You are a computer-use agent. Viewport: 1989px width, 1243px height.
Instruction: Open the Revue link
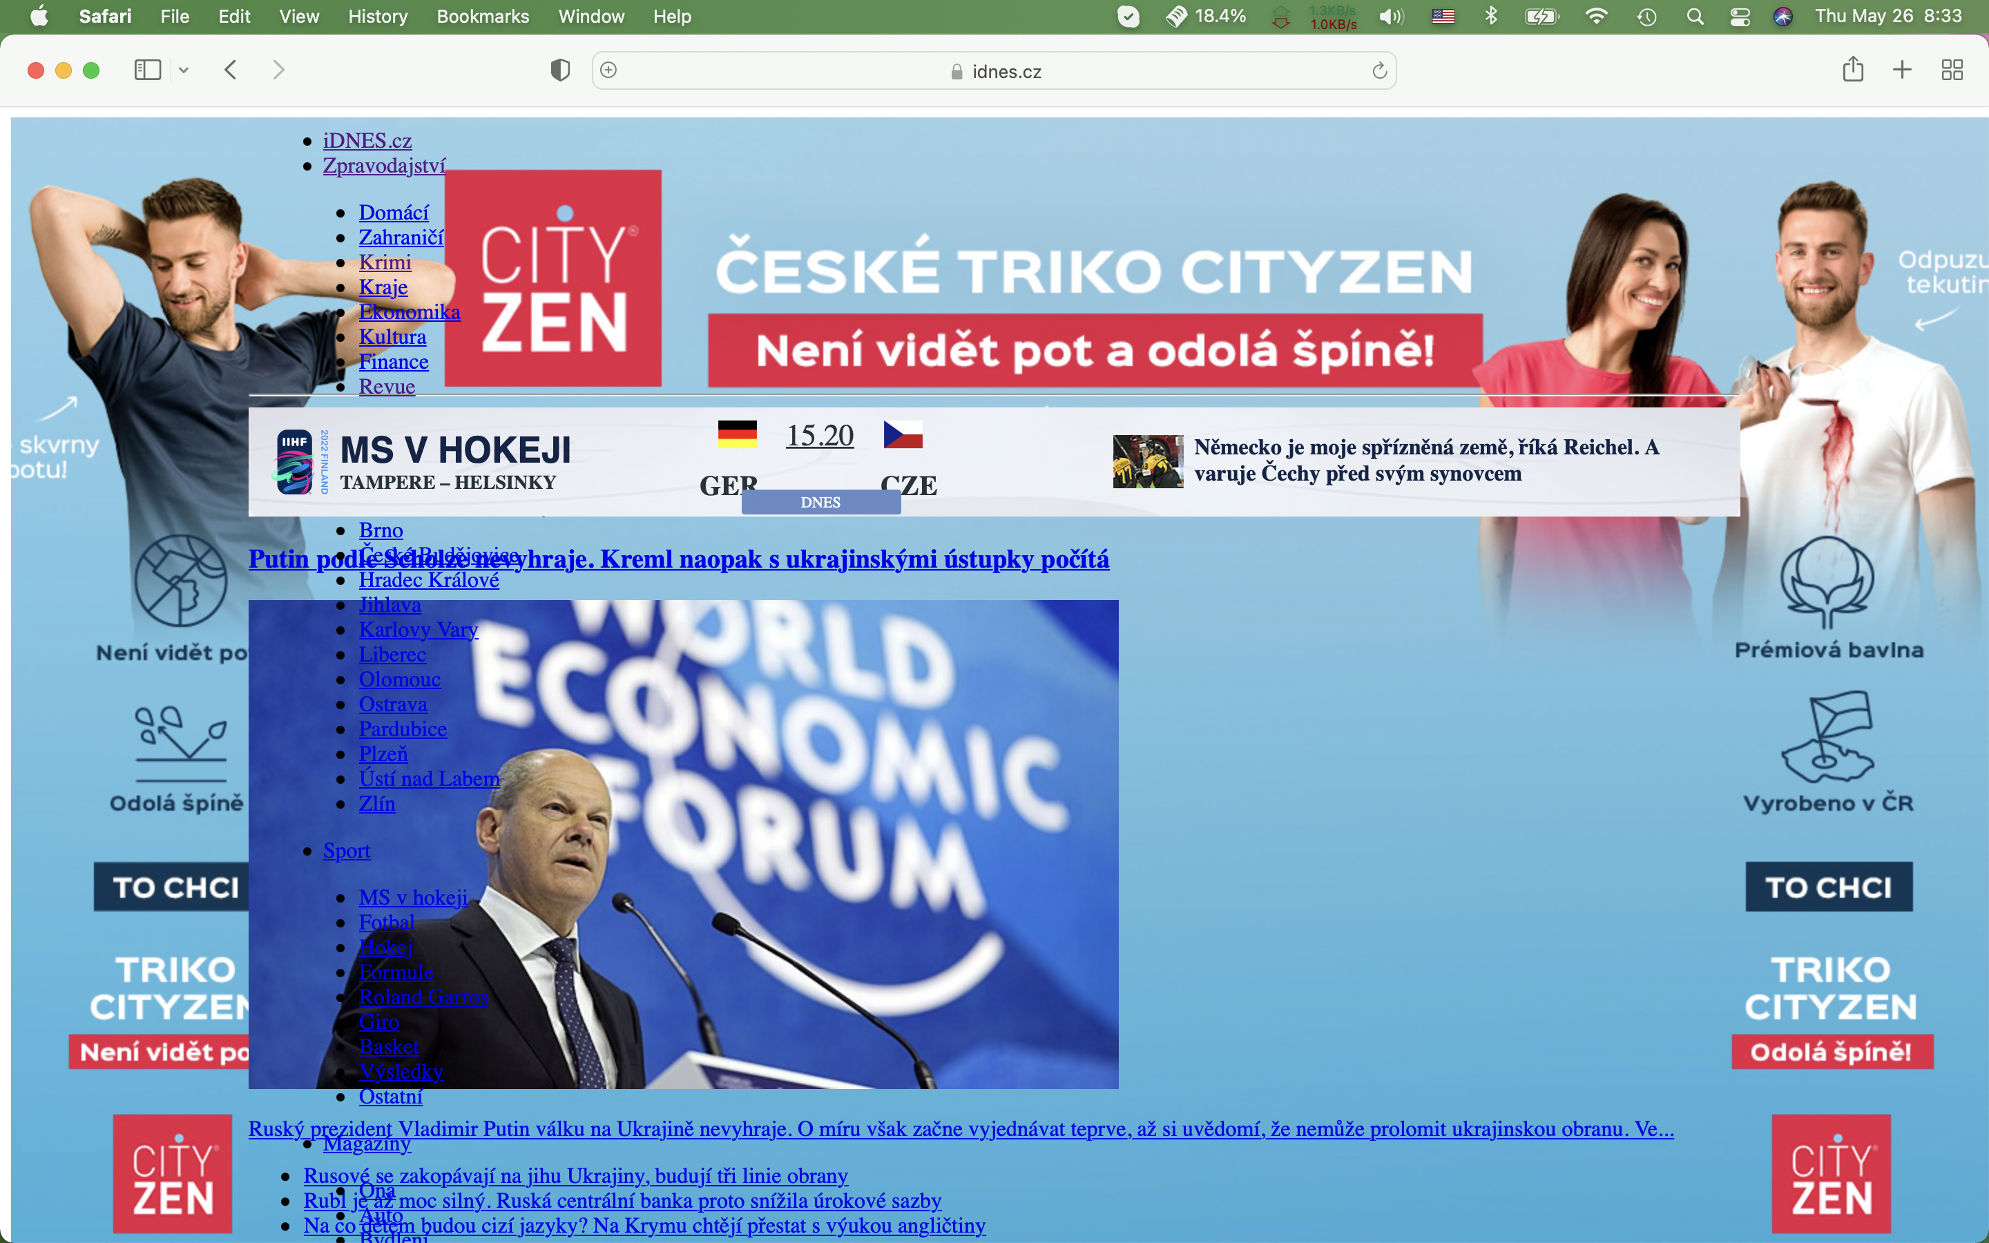pyautogui.click(x=386, y=387)
